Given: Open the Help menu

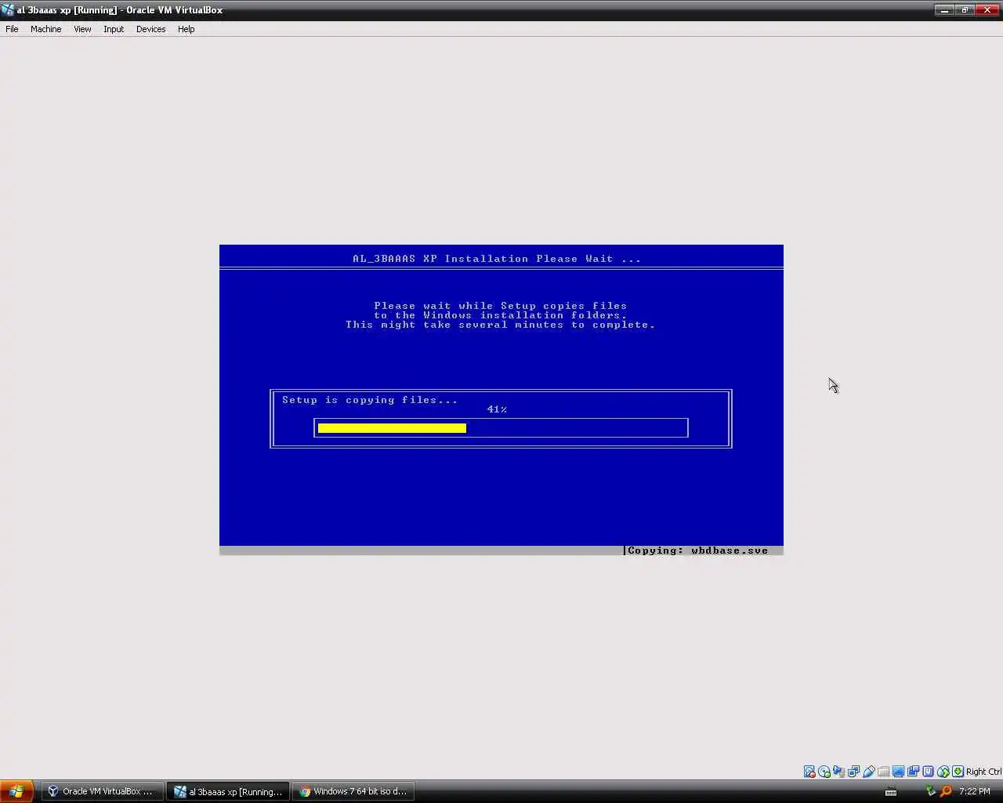Looking at the screenshot, I should tap(186, 29).
